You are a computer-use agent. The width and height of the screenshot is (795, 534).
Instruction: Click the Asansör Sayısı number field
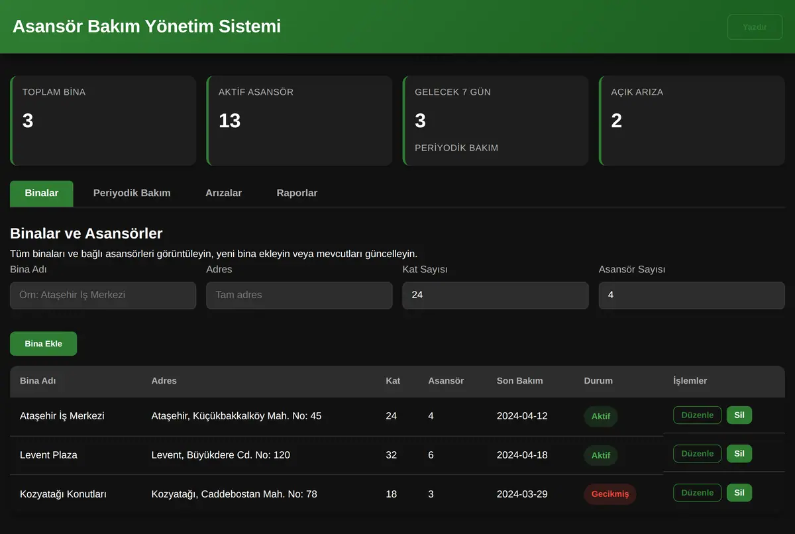pyautogui.click(x=692, y=295)
